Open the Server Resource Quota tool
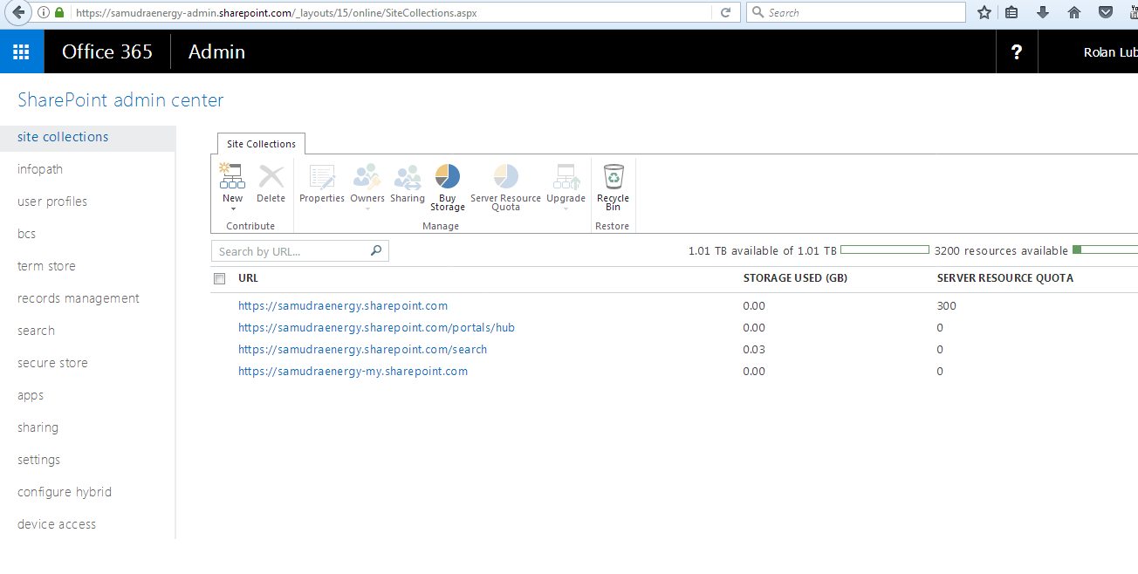The height and width of the screenshot is (574, 1138). [505, 177]
